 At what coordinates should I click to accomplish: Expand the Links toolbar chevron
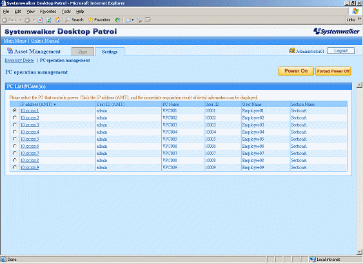[359, 19]
